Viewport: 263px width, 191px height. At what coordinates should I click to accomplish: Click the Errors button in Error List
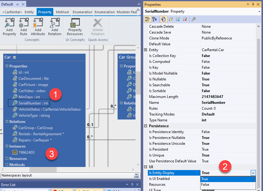tap(62, 190)
